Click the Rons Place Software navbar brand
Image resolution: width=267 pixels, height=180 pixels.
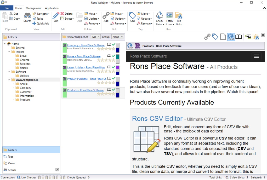tap(148, 56)
